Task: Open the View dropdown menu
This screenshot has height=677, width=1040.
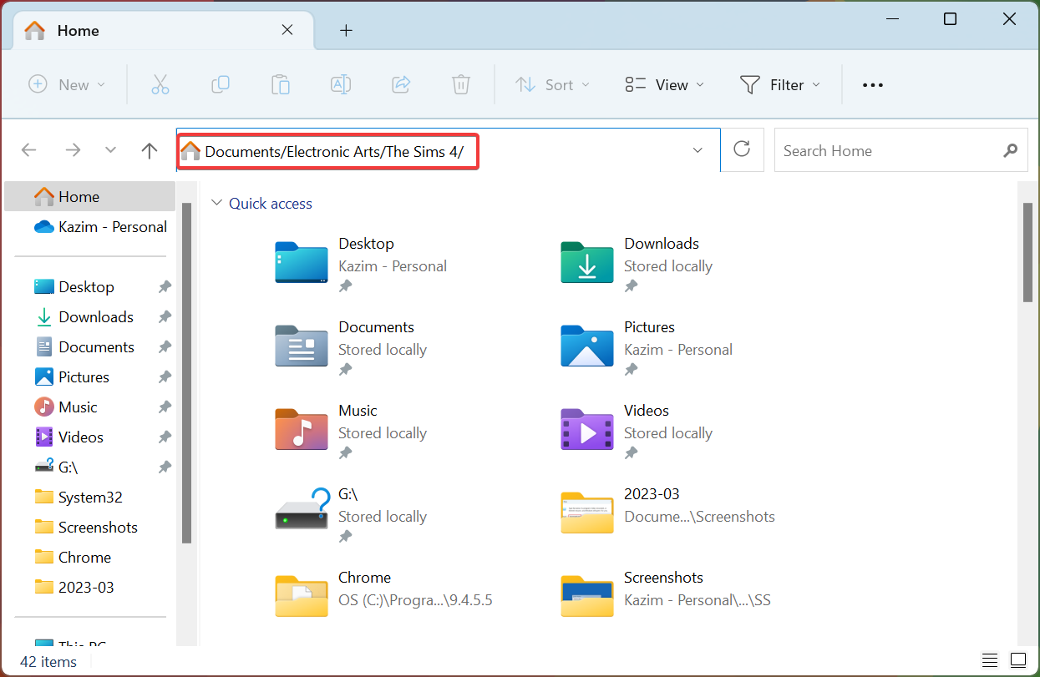Action: pos(665,84)
